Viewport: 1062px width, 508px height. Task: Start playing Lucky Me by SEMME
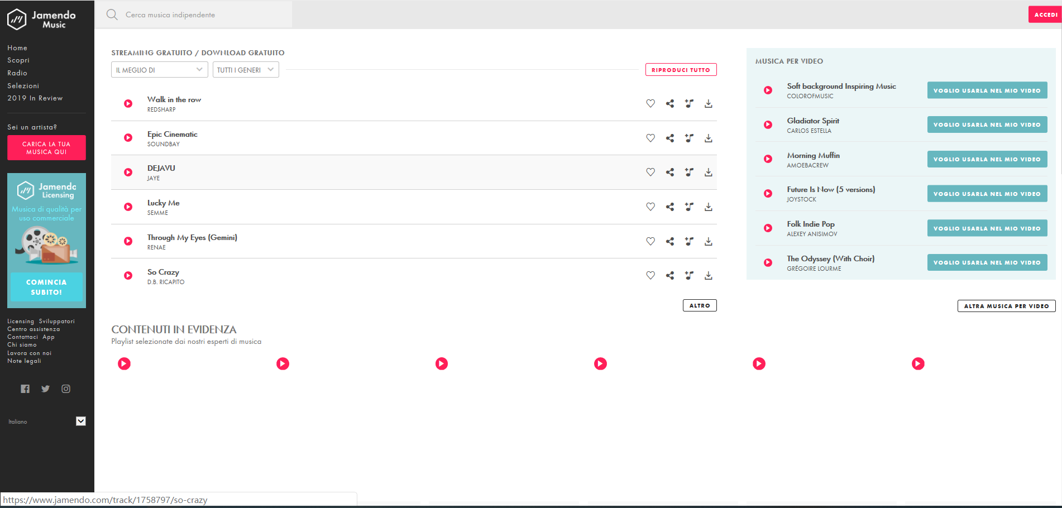tap(128, 207)
